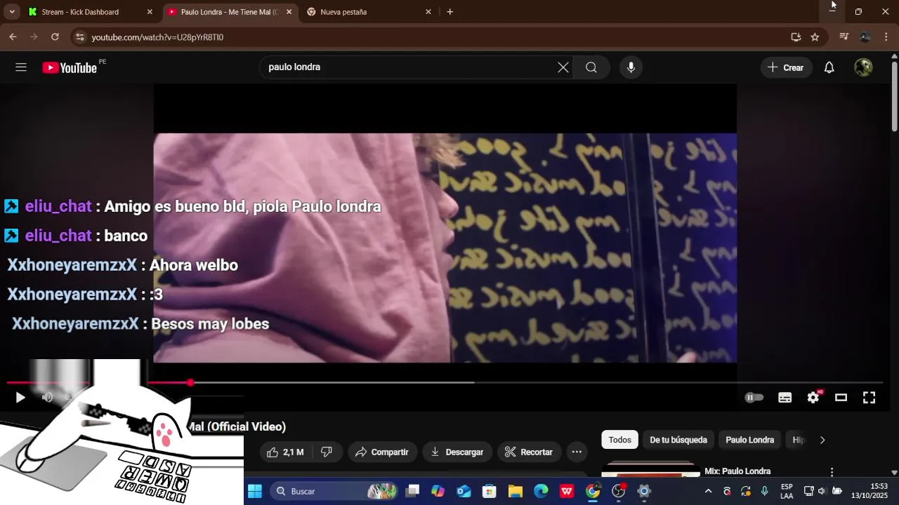Submit search with the magnifier button

591,67
